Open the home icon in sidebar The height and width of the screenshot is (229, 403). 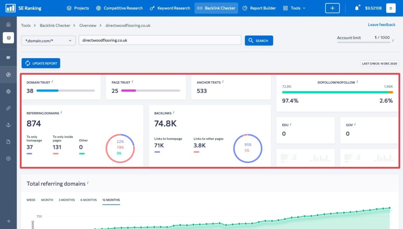(x=9, y=24)
